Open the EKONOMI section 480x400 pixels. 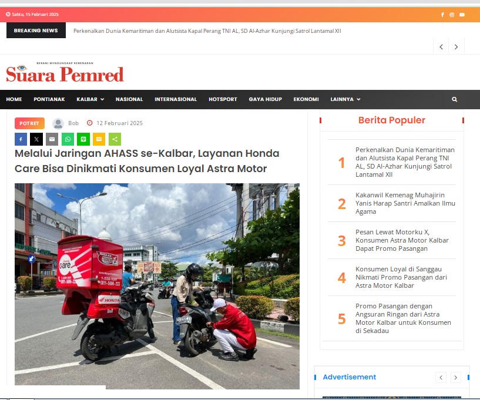click(x=306, y=99)
